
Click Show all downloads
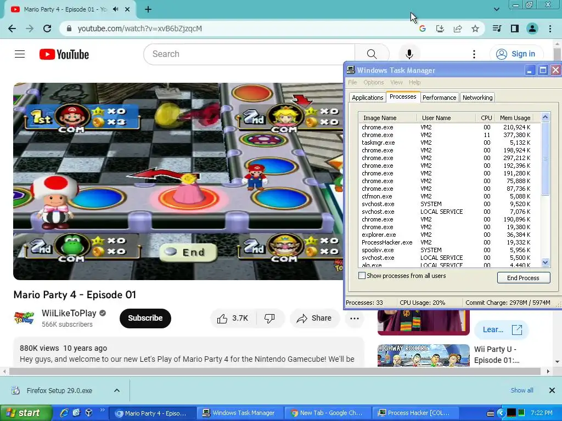(522, 390)
